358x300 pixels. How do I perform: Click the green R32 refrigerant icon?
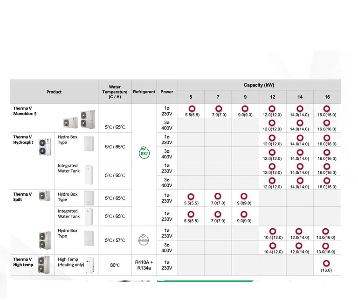pyautogui.click(x=144, y=154)
